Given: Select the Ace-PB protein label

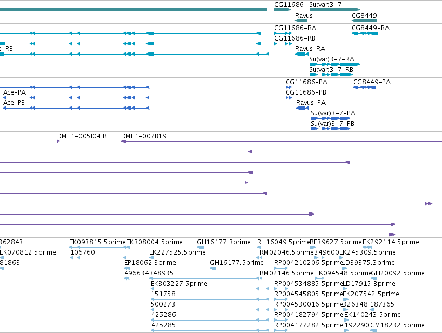Looking at the screenshot, I should (14, 103).
